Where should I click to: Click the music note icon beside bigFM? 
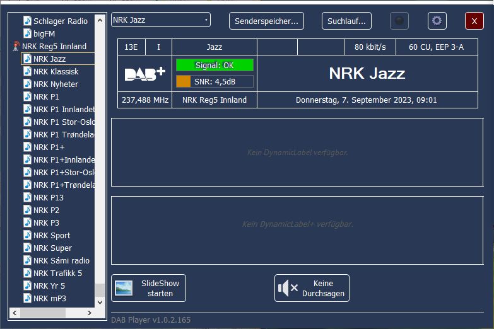click(27, 33)
